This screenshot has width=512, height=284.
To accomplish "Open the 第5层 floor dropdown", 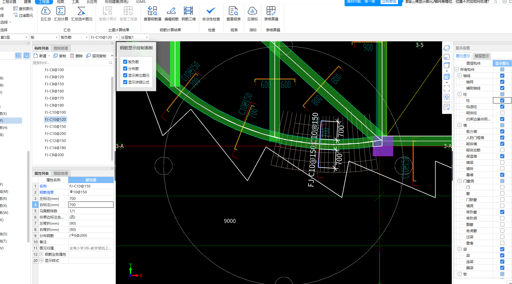I will (14, 37).
